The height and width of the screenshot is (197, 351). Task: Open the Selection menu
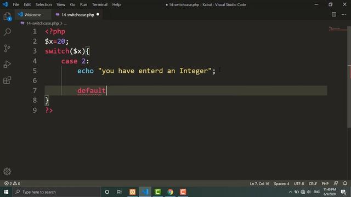click(x=43, y=4)
